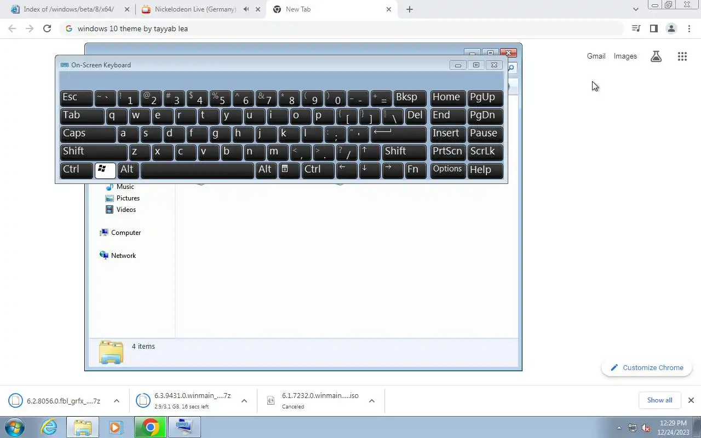Close the downloads bar
Image resolution: width=701 pixels, height=438 pixels.
[691, 400]
